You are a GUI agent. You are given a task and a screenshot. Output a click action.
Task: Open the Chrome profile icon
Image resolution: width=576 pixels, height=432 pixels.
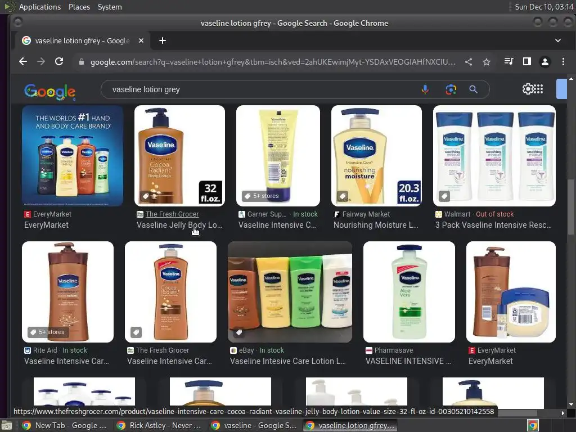point(545,62)
